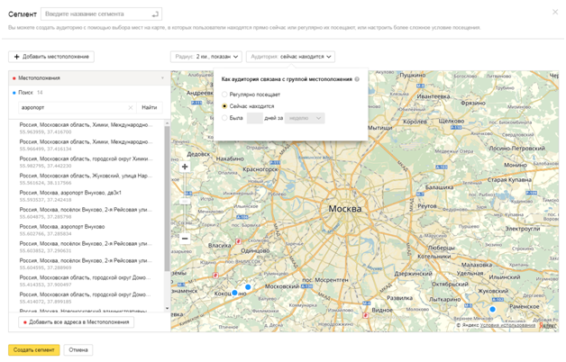
Task: Click the help question mark icon
Action: coord(357,79)
